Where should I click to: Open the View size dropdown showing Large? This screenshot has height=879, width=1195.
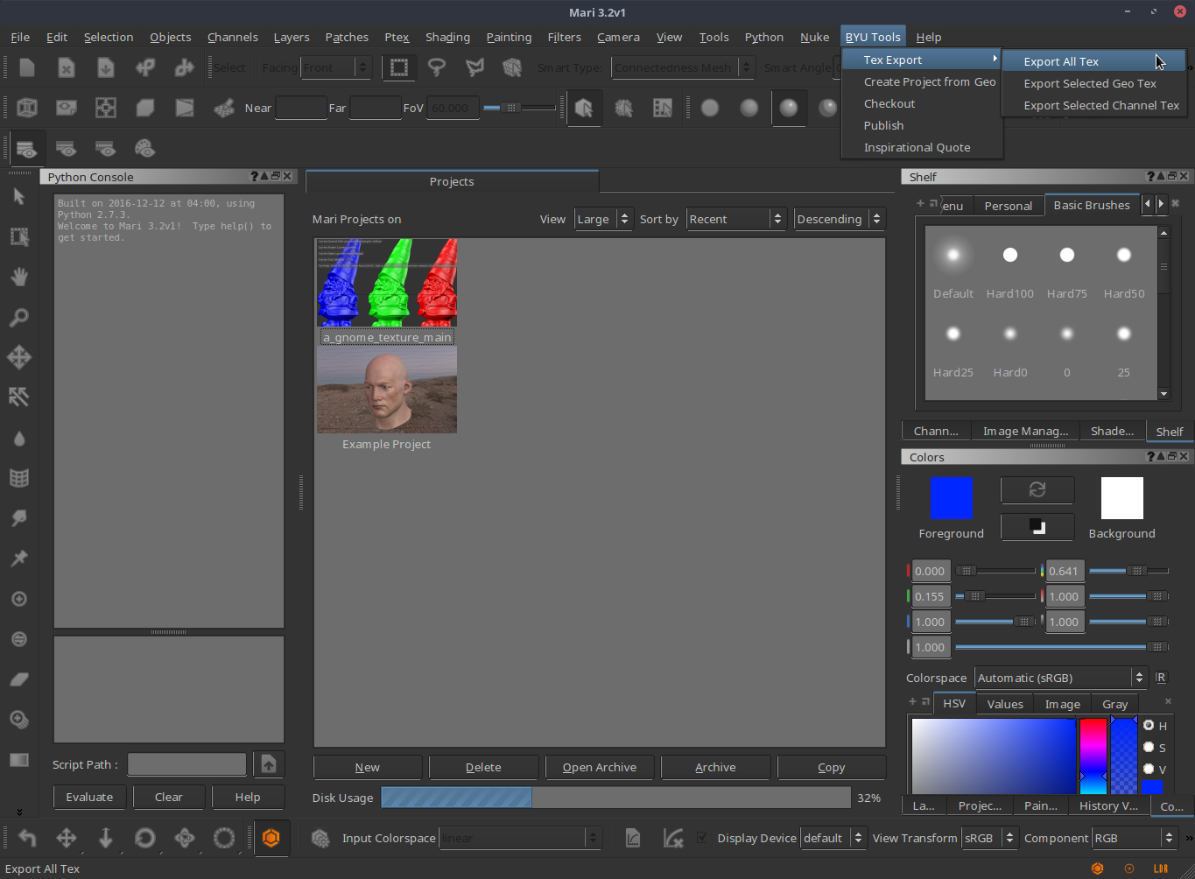602,219
